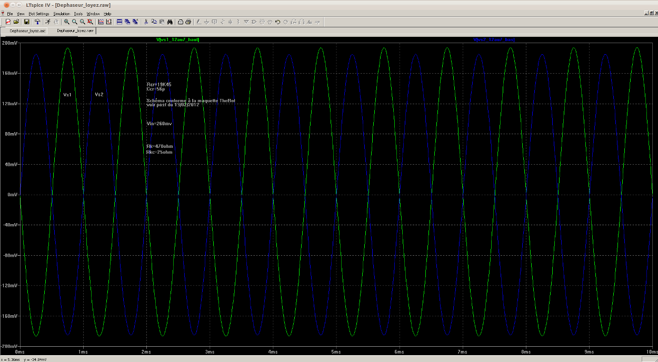
Task: Click the 'voir post du 13/02/2012' annotation
Action: tap(173, 104)
